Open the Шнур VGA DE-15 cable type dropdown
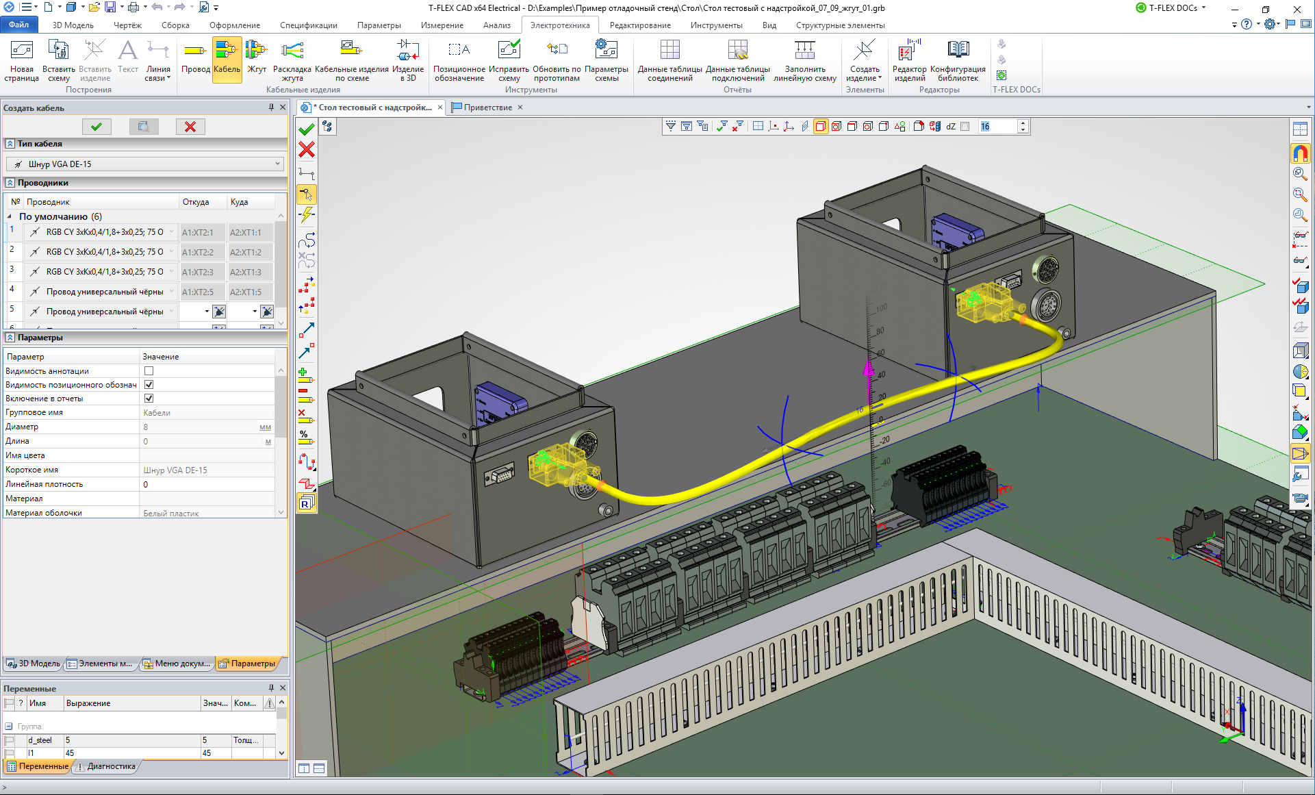This screenshot has height=795, width=1315. tap(278, 164)
